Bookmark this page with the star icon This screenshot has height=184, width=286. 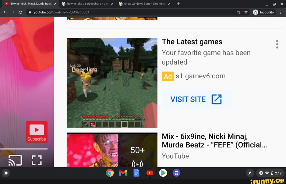[x=246, y=12]
